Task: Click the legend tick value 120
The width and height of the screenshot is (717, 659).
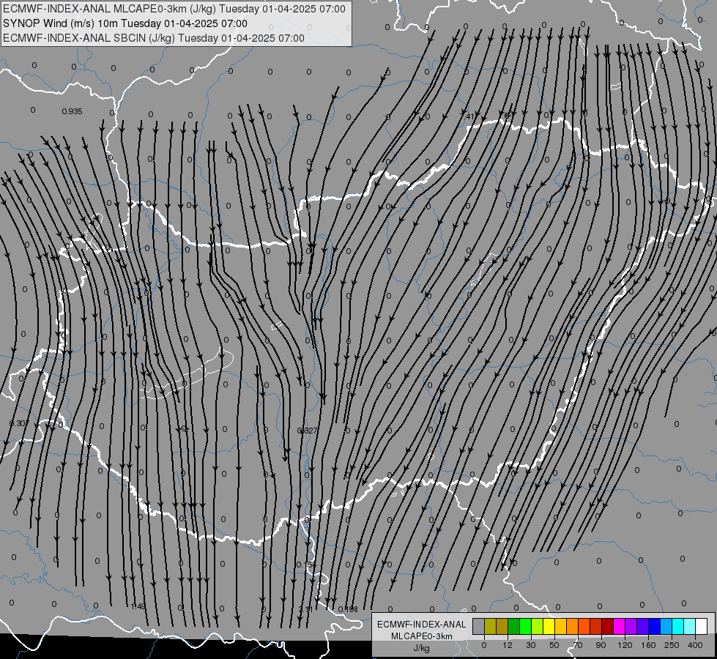Action: coord(625,645)
